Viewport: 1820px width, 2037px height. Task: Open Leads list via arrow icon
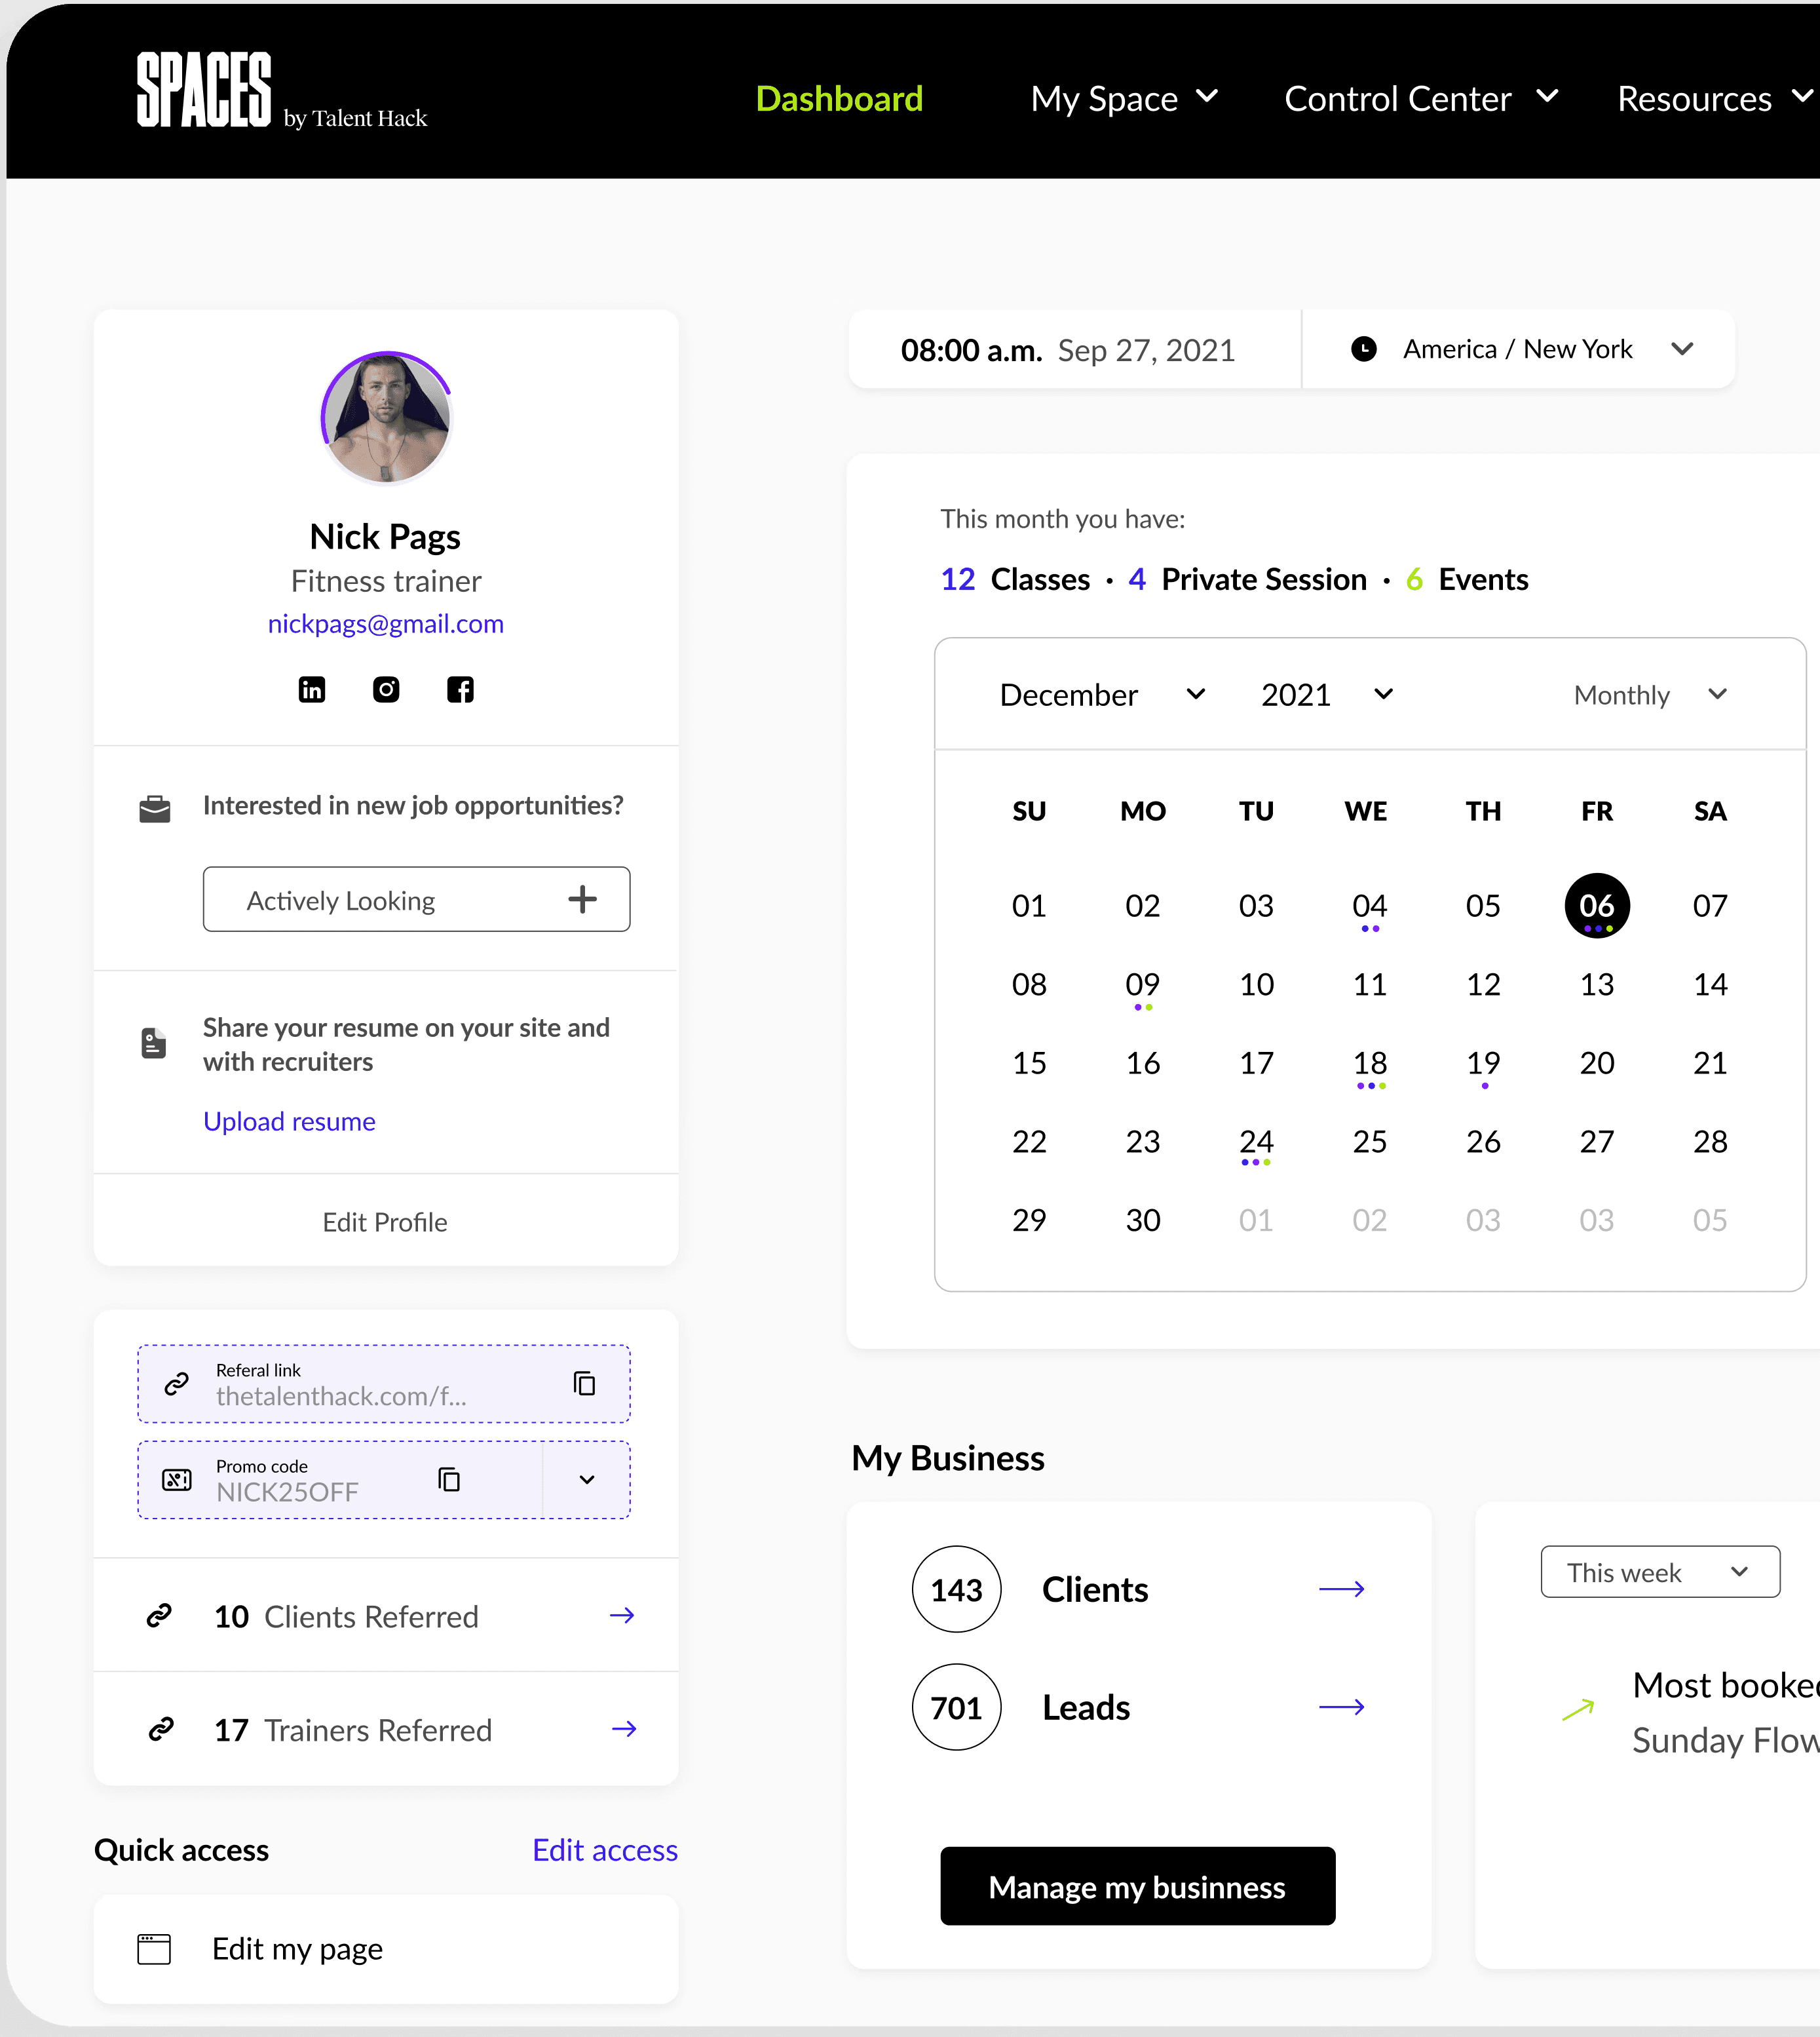[1341, 1707]
